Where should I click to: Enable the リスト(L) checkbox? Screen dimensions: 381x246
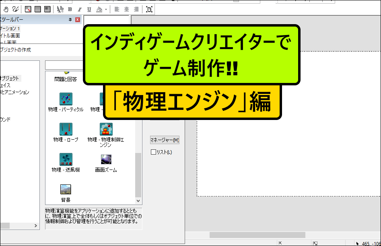(153, 152)
